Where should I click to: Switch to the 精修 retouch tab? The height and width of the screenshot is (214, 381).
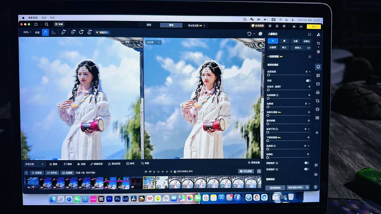(x=171, y=25)
